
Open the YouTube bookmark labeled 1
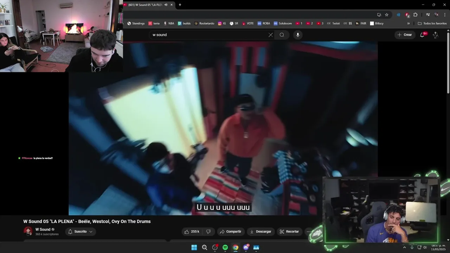pos(299,24)
